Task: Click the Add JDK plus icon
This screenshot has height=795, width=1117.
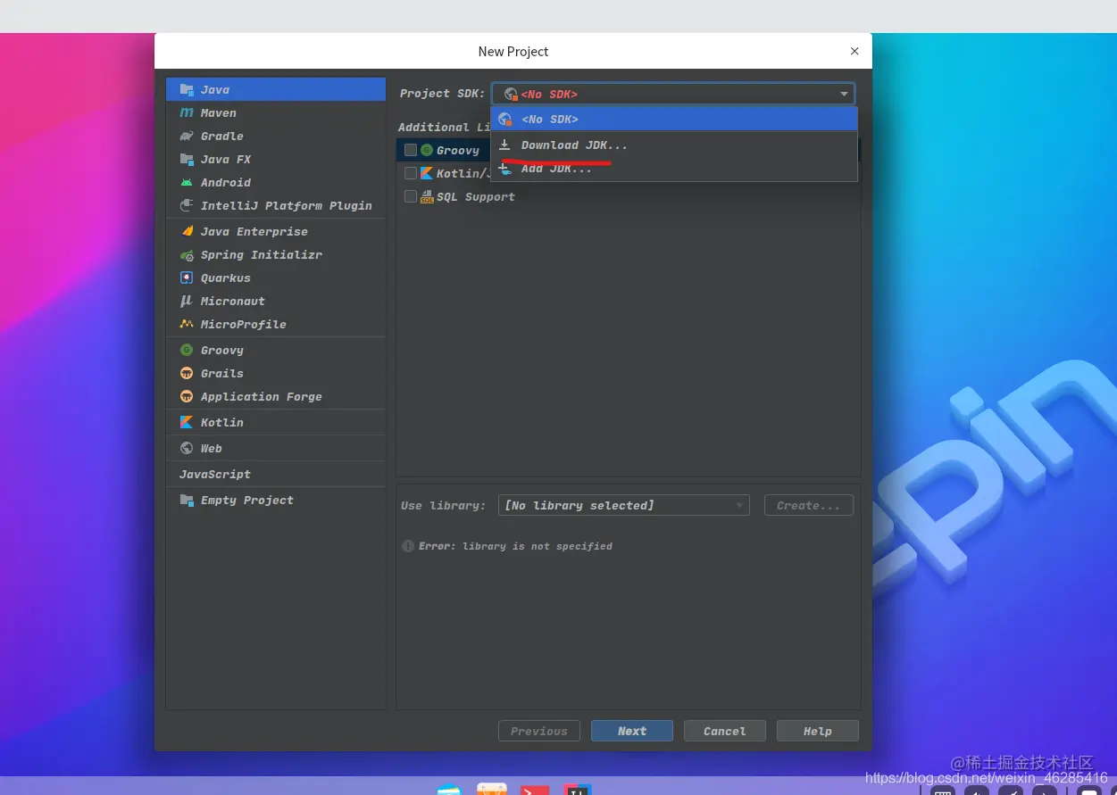Action: tap(504, 168)
